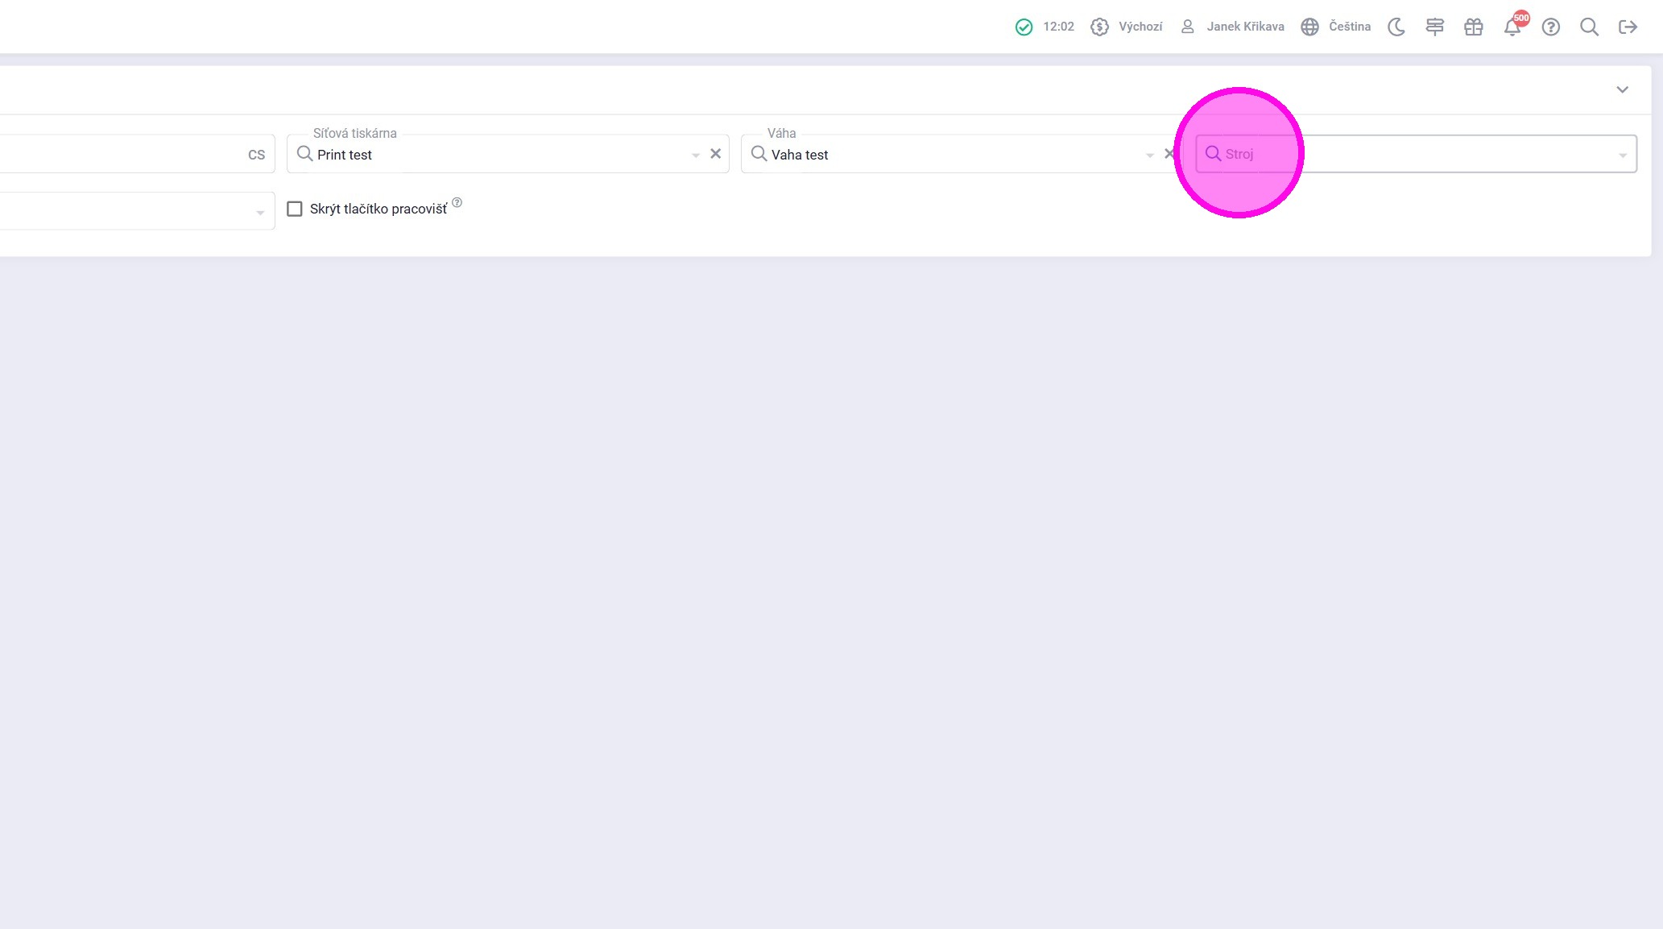1663x929 pixels.
Task: Click the logout arrow icon
Action: 1628,27
